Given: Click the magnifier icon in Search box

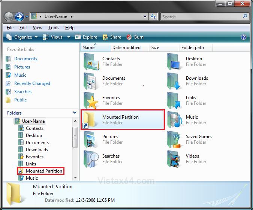Looking at the screenshot, I should coord(245,16).
